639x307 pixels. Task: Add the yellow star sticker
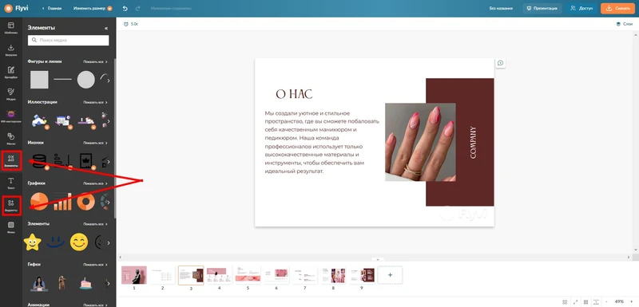coord(33,242)
